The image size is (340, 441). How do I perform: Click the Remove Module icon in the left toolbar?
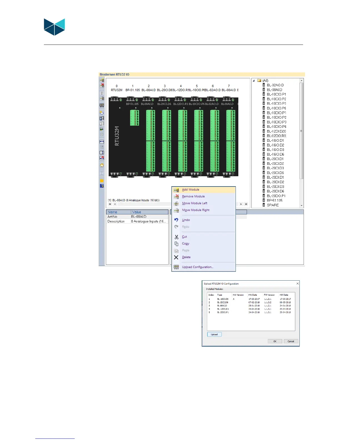coord(102,85)
